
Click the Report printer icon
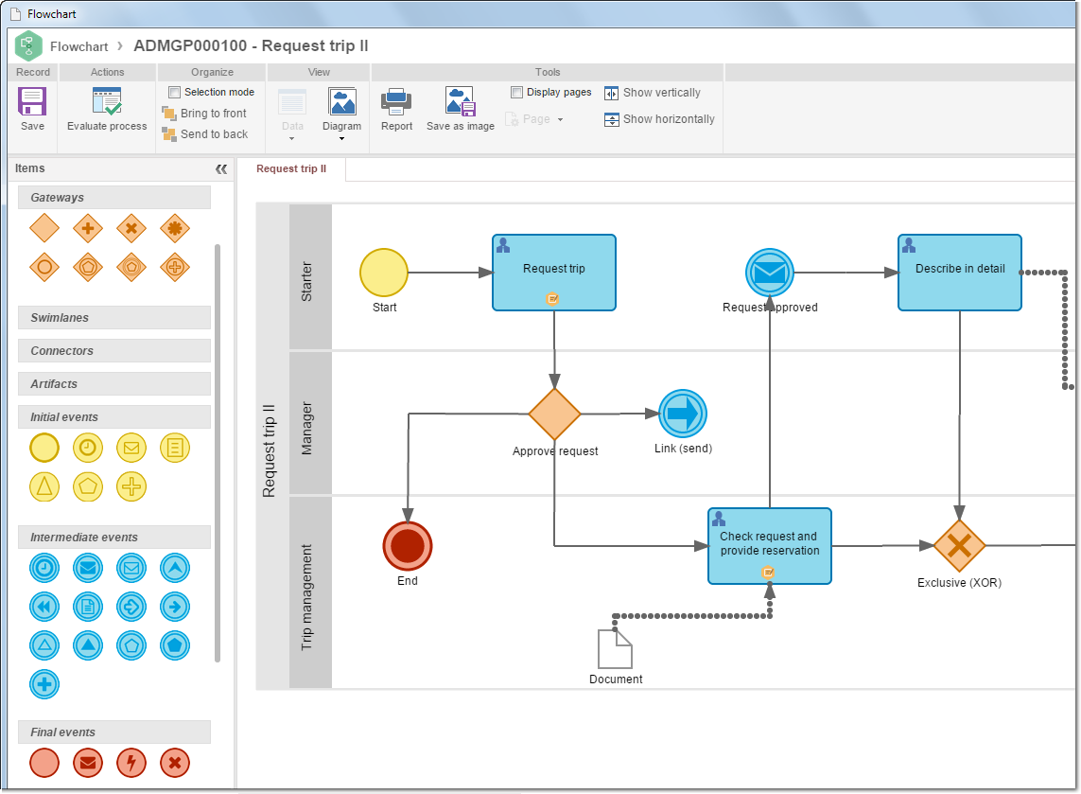(x=396, y=101)
